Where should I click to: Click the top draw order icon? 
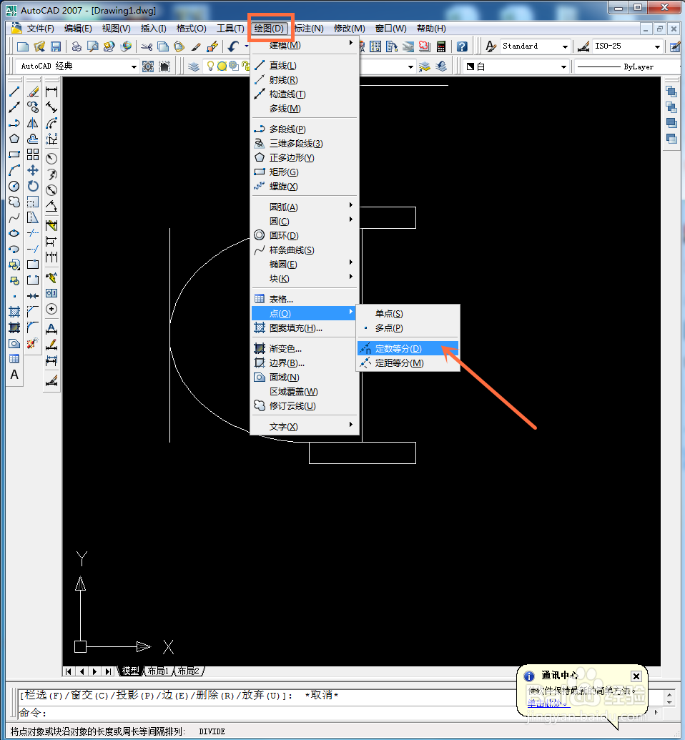click(x=671, y=92)
